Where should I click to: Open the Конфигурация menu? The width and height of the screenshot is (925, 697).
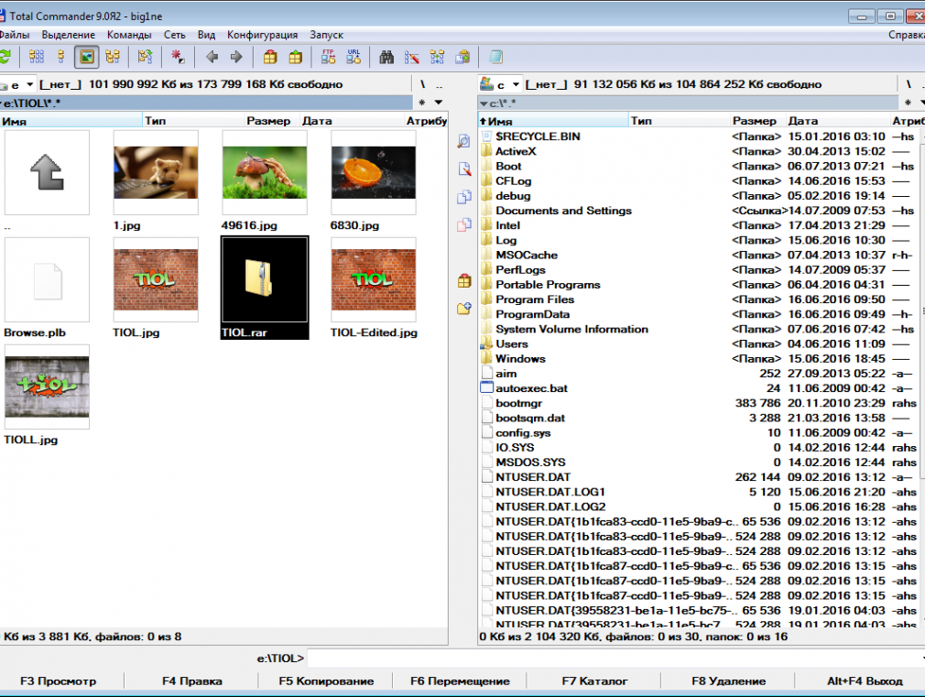(x=263, y=35)
